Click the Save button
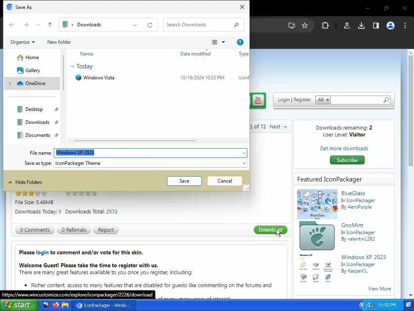 point(184,181)
